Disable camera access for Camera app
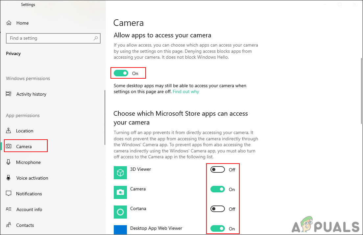 coord(218,189)
